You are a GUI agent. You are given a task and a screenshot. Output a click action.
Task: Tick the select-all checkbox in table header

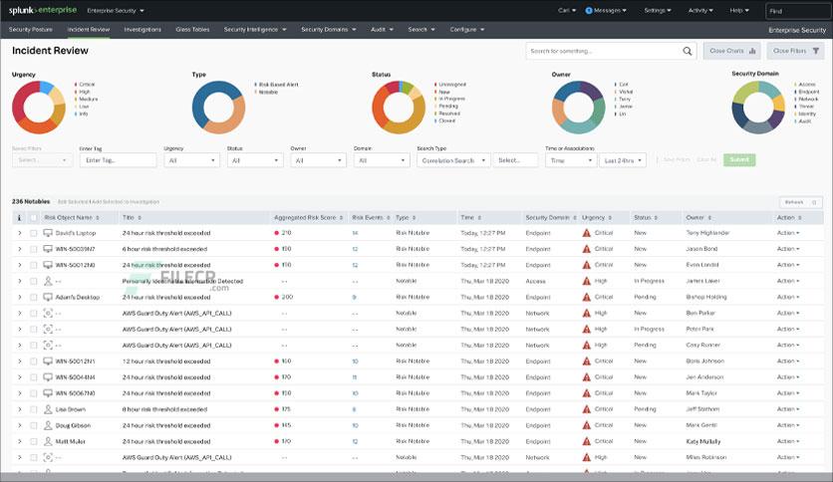coord(34,218)
